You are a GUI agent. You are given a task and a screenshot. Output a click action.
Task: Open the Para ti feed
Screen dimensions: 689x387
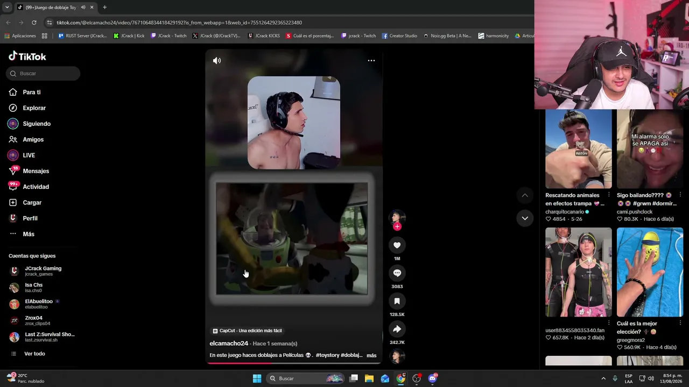(32, 92)
